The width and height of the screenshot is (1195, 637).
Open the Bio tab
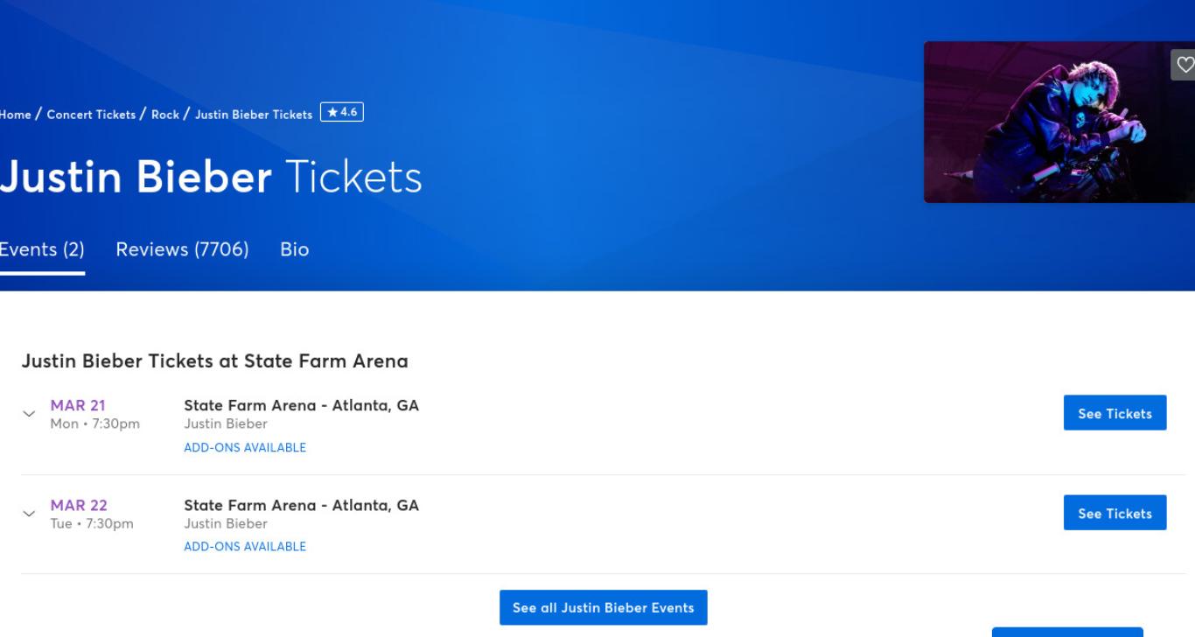click(x=295, y=249)
